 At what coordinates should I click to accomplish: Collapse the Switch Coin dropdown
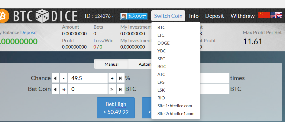168,16
